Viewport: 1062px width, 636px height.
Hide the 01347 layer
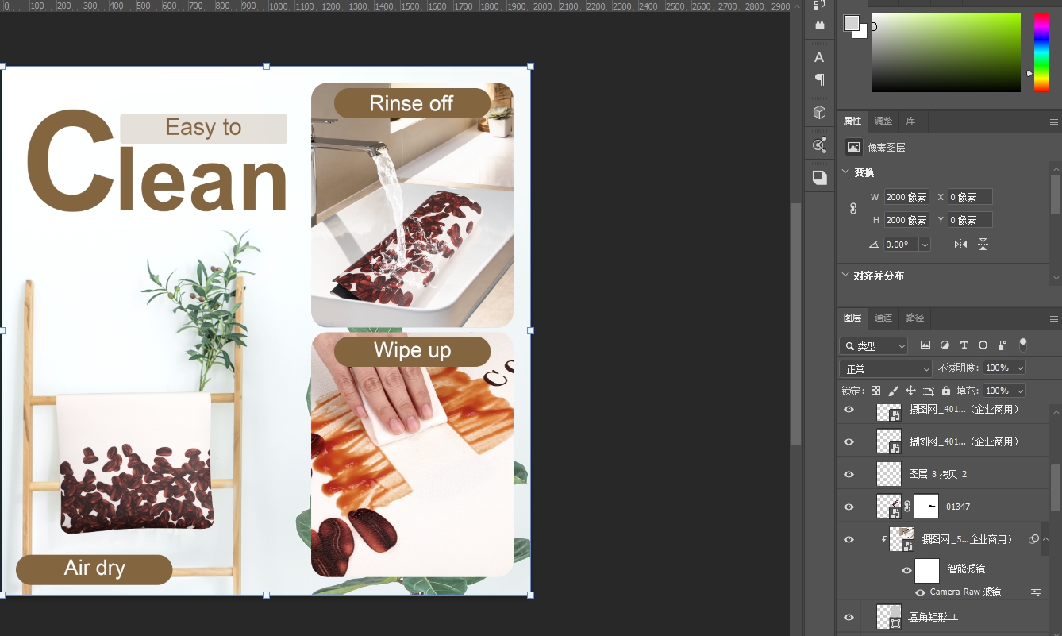(x=848, y=507)
